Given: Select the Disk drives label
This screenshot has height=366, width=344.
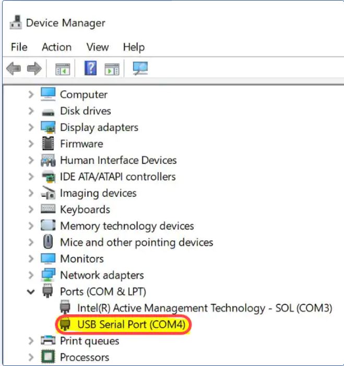Looking at the screenshot, I should tap(86, 111).
